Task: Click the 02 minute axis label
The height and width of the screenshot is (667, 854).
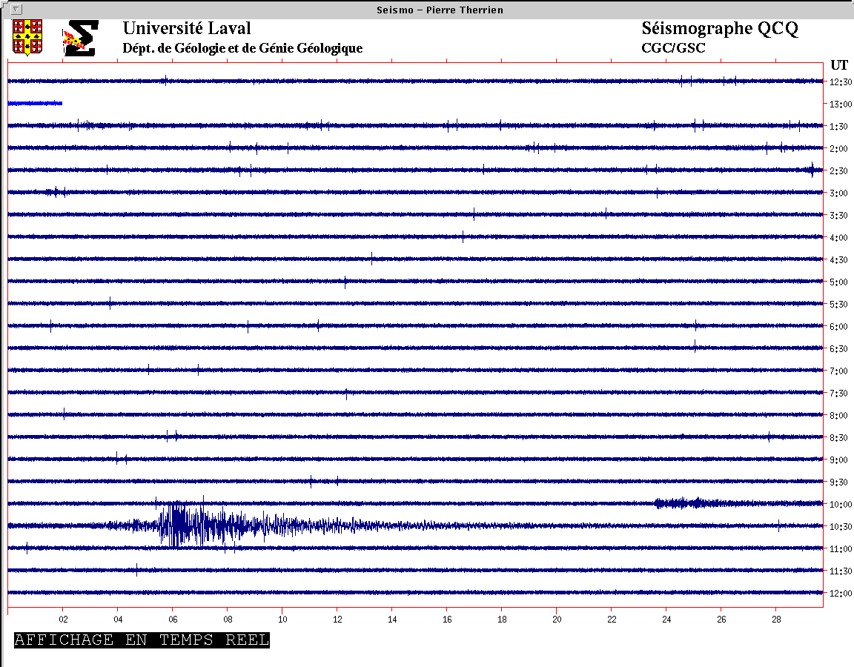Action: tap(63, 620)
